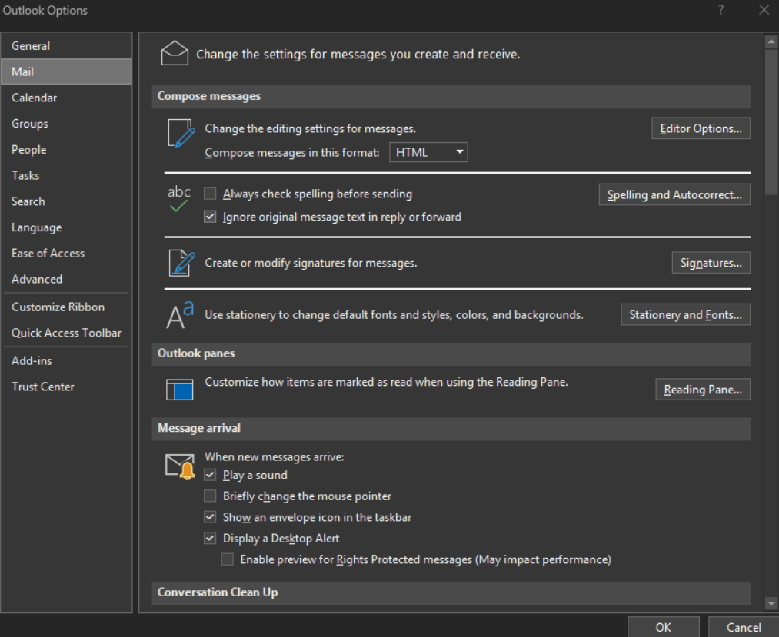The width and height of the screenshot is (779, 637).
Task: Click the Conversation Clean Up header
Action: 451,592
